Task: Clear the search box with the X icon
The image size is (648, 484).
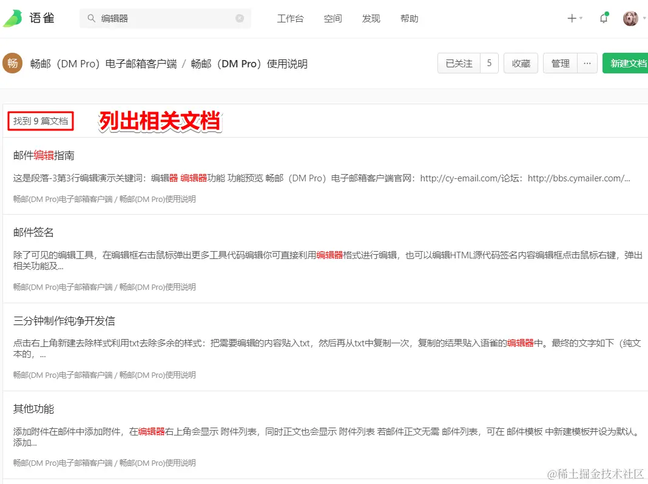Action: coord(240,18)
